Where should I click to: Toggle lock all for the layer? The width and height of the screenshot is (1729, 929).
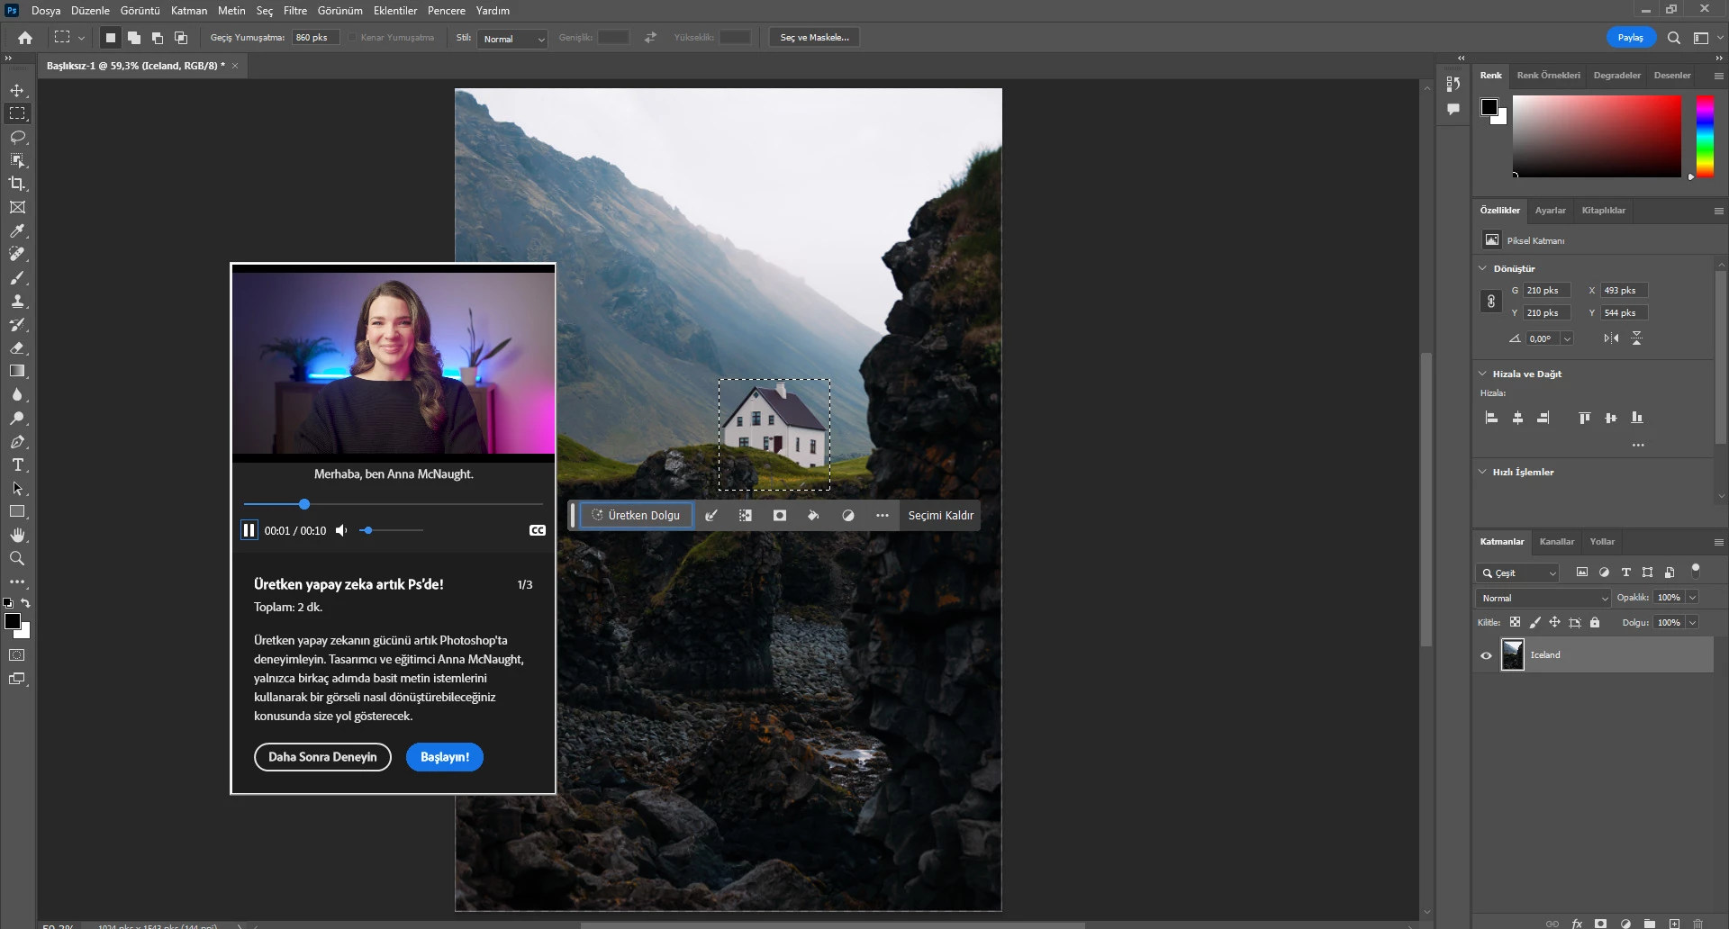coord(1595,622)
